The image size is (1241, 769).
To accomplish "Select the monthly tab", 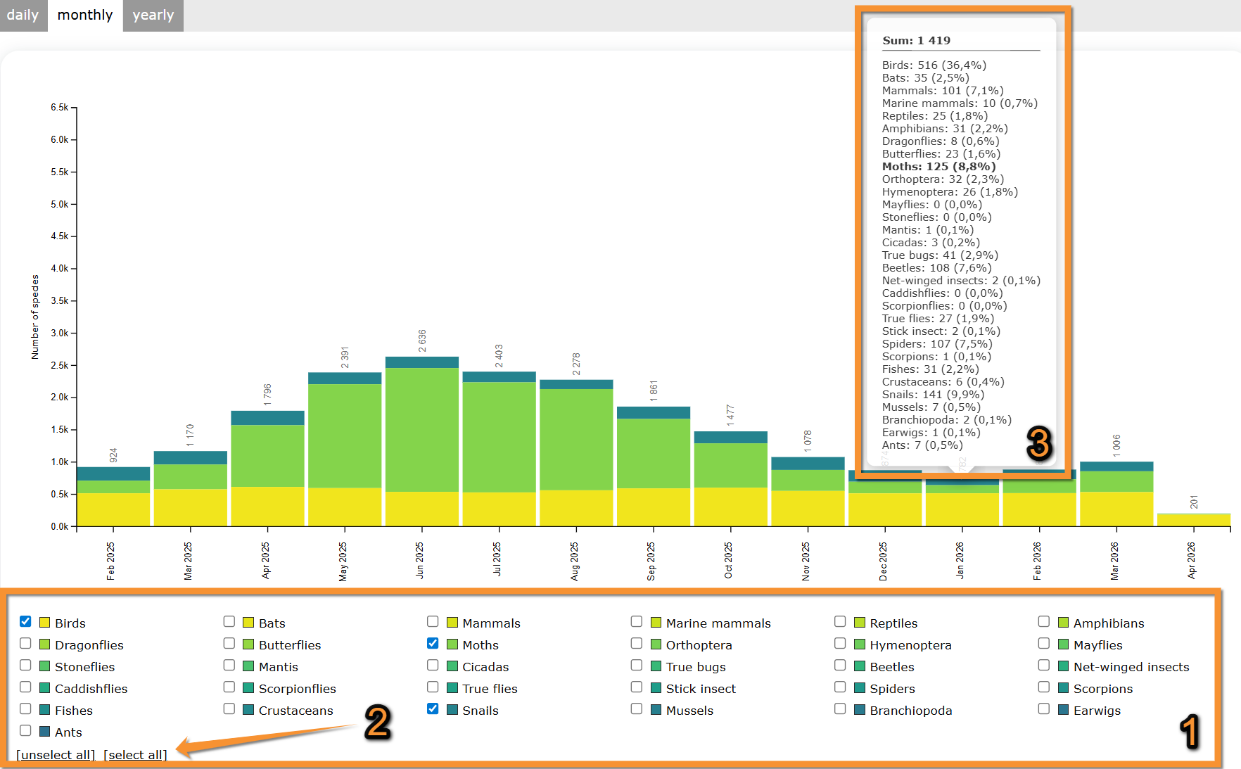I will (x=85, y=15).
